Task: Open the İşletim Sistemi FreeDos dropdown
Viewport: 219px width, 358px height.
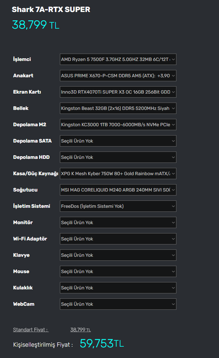Action: click(118, 206)
